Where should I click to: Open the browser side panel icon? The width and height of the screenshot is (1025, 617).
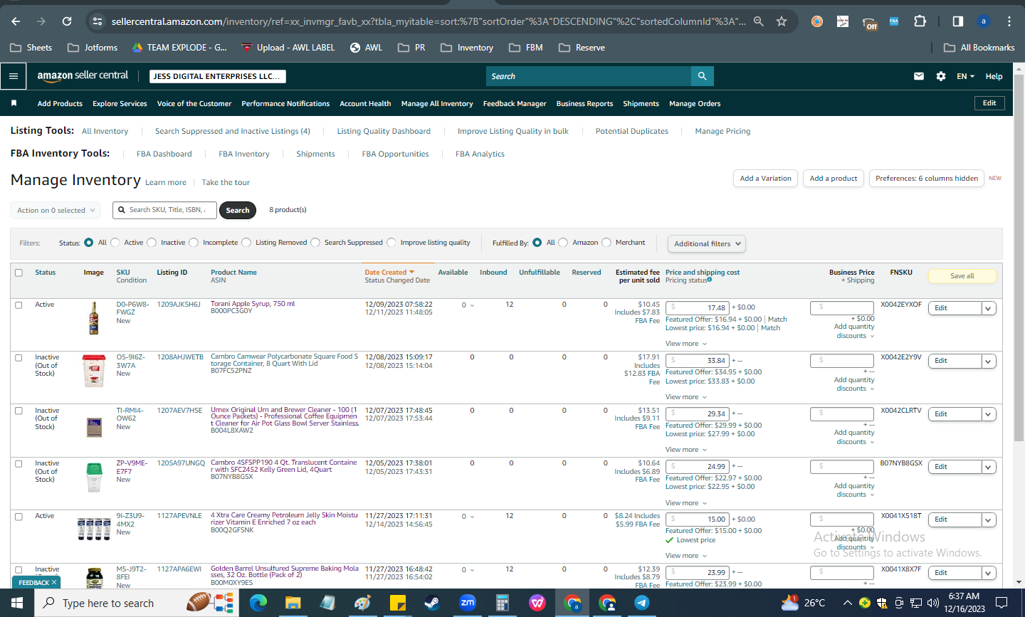(958, 21)
